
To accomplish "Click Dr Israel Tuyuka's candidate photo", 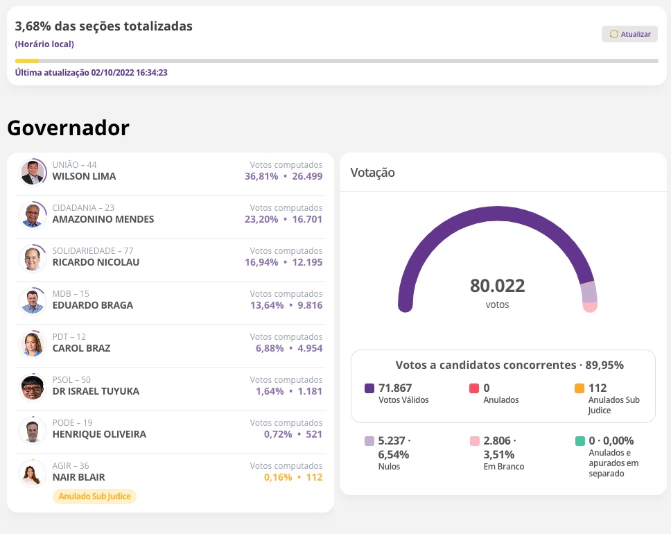I will 33,387.
